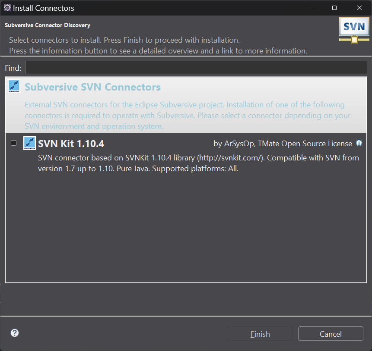Cancel the connector installation dialog
This screenshot has width=372, height=351.
pos(331,334)
